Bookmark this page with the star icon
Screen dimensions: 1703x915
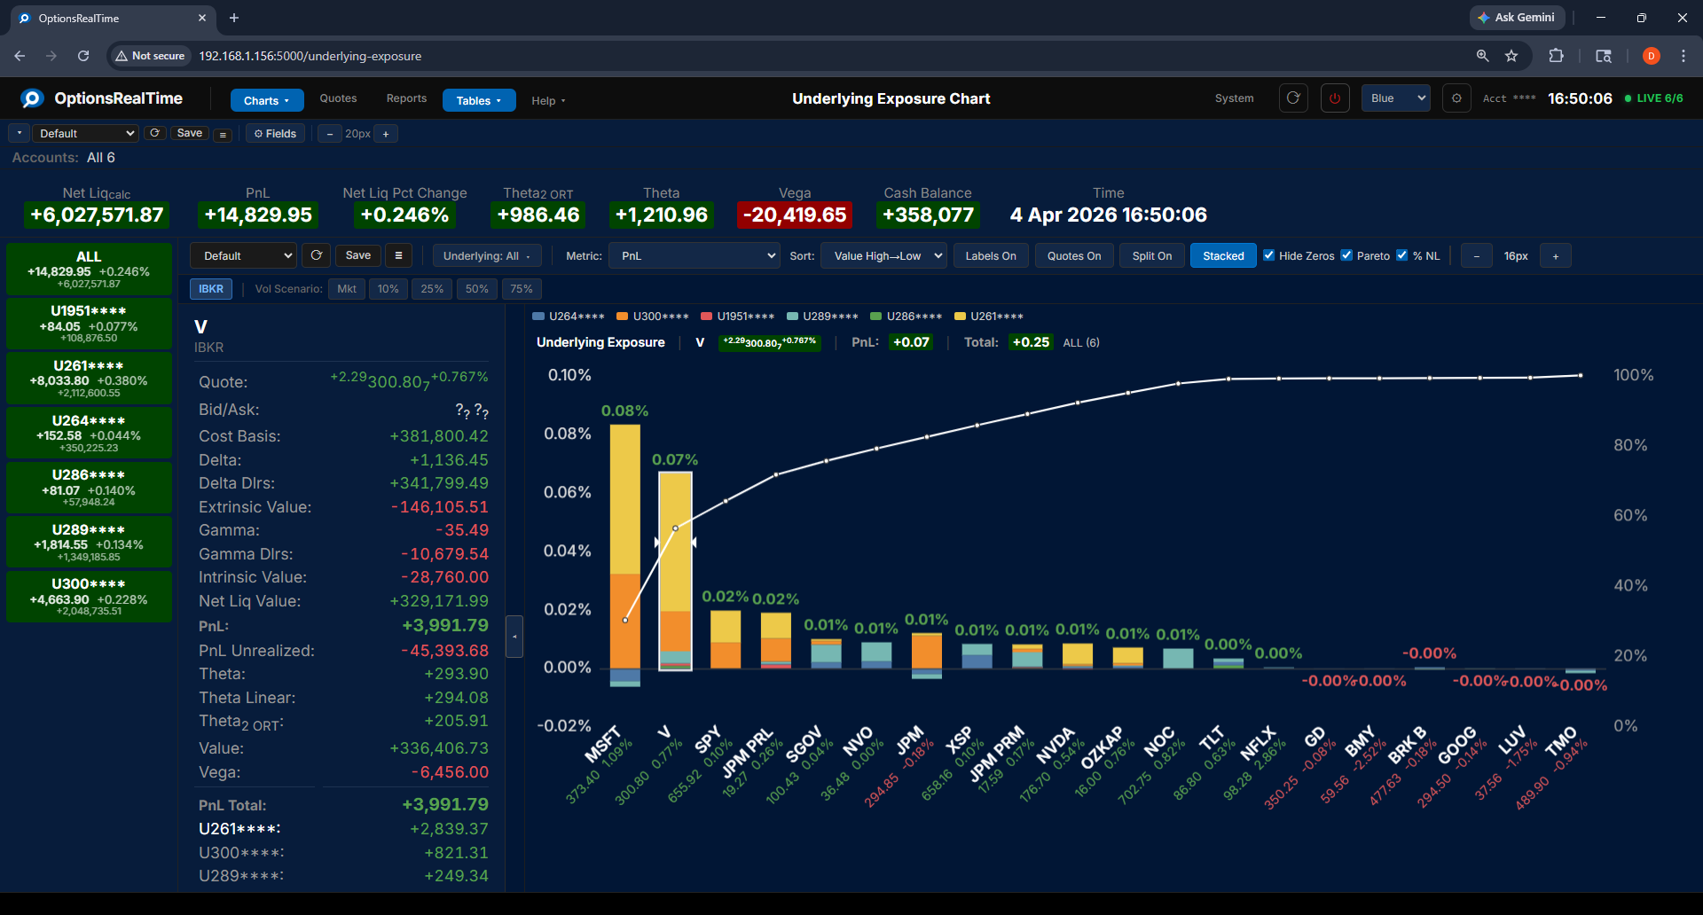[1511, 56]
